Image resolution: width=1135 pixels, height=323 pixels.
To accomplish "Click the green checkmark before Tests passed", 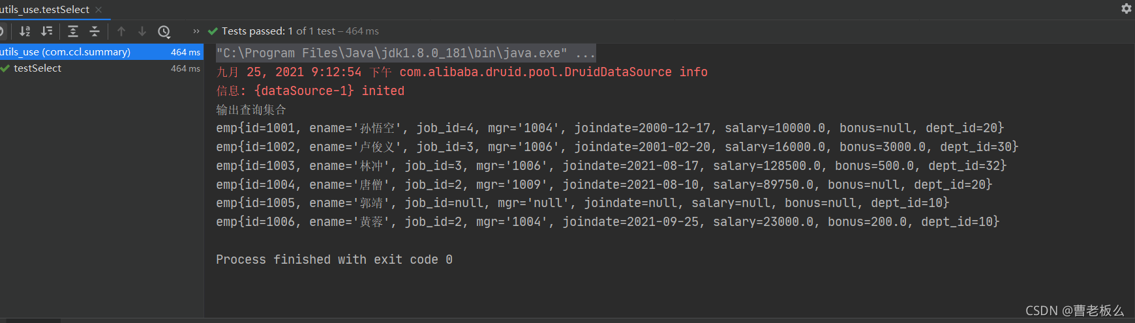I will (213, 31).
